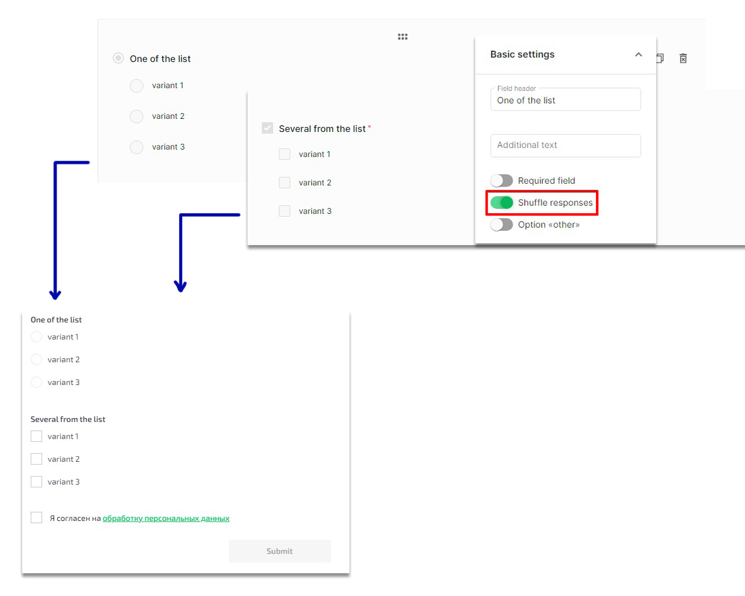Check editor checkbox variant 1
The height and width of the screenshot is (596, 745).
(x=285, y=154)
